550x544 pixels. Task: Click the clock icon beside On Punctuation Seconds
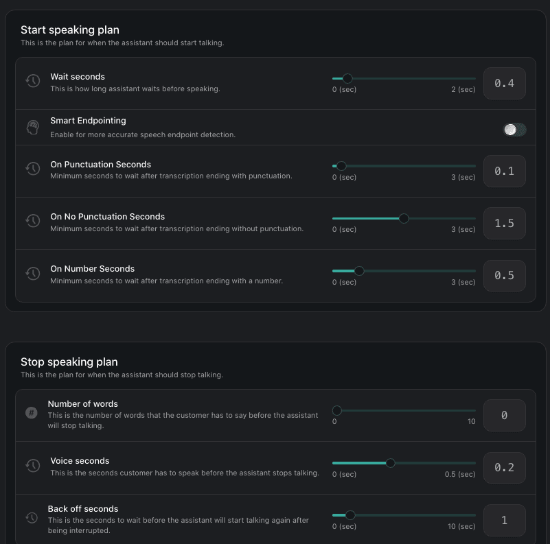[32, 169]
